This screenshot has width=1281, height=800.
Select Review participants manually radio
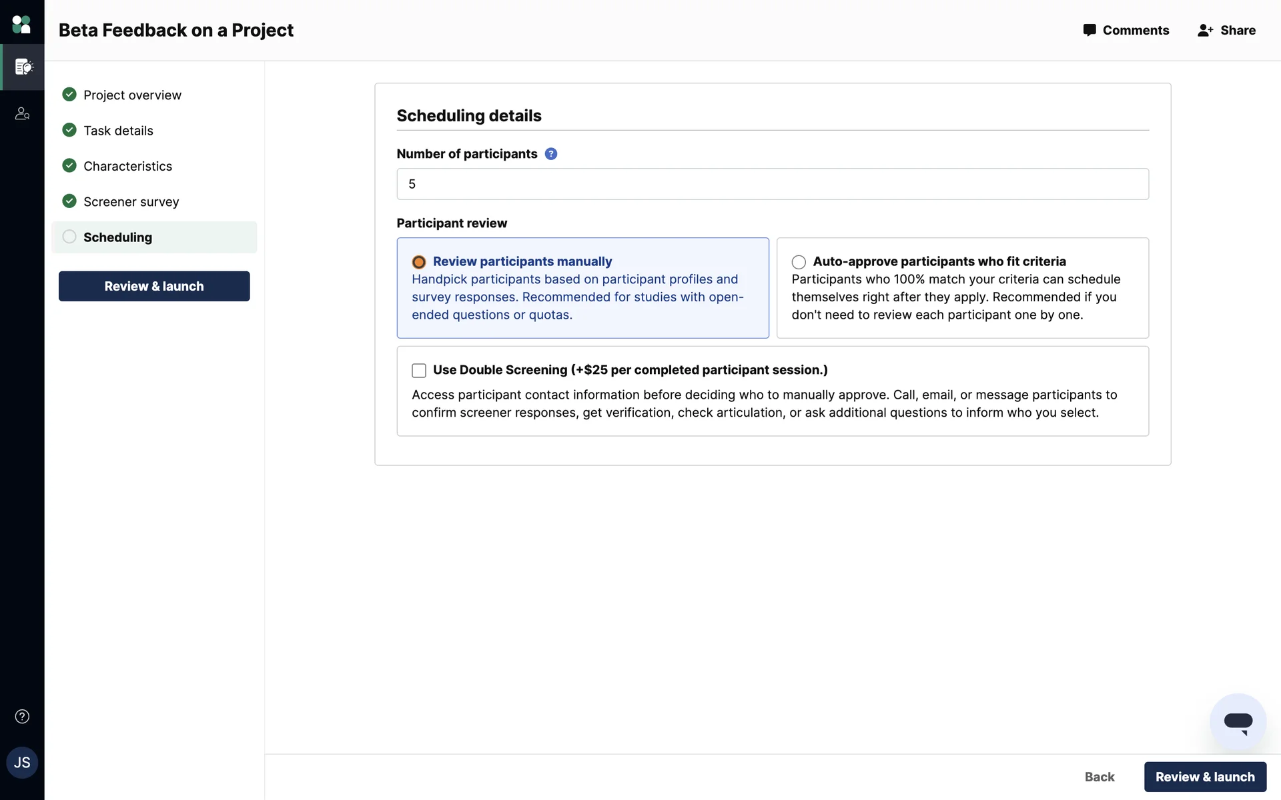tap(419, 262)
